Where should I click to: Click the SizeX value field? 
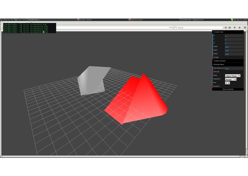tap(234, 47)
